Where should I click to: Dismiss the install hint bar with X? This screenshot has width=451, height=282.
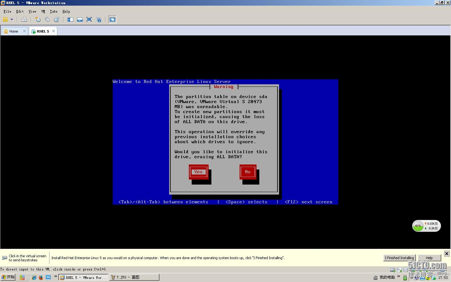[x=447, y=253]
